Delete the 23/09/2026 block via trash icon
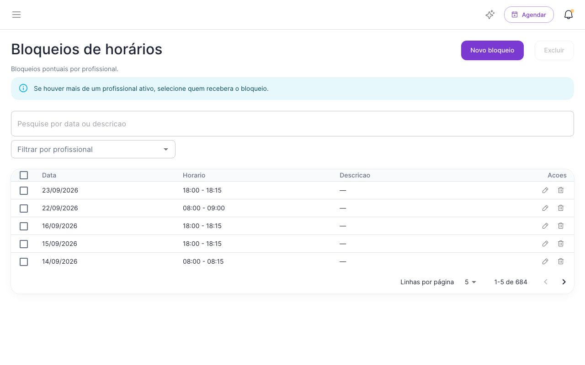The width and height of the screenshot is (585, 365). coord(561,190)
